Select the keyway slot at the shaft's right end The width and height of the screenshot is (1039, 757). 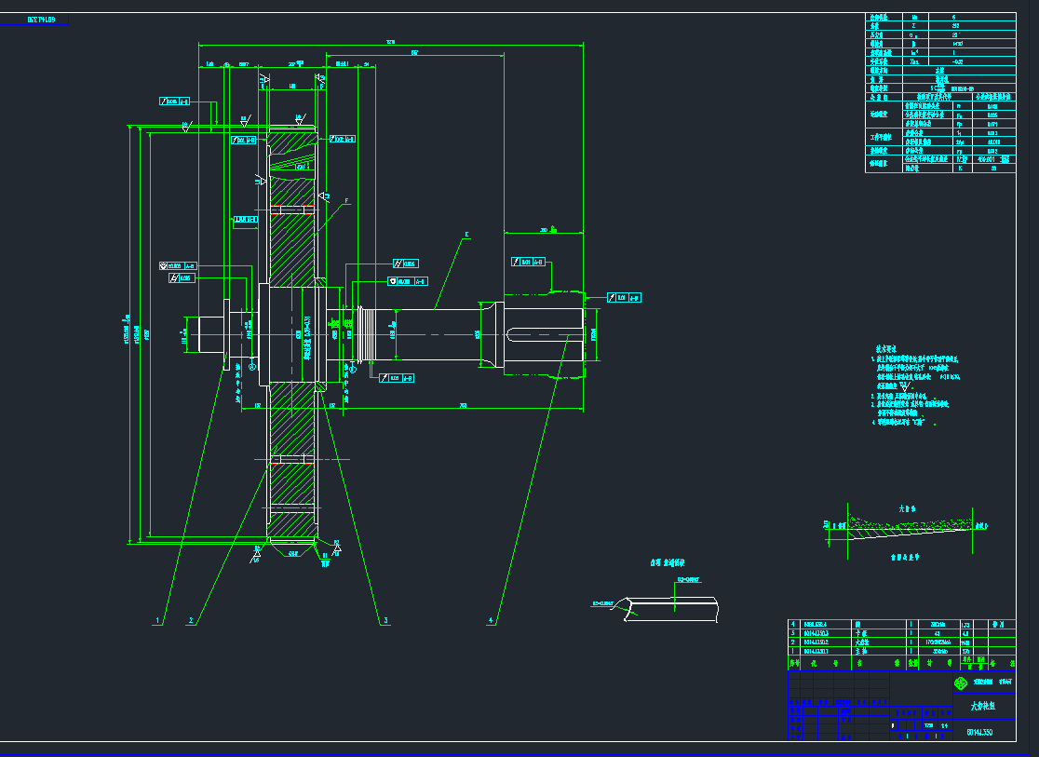click(540, 334)
